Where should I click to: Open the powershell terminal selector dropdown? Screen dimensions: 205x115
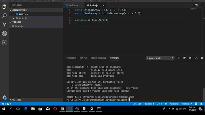coord(160,58)
